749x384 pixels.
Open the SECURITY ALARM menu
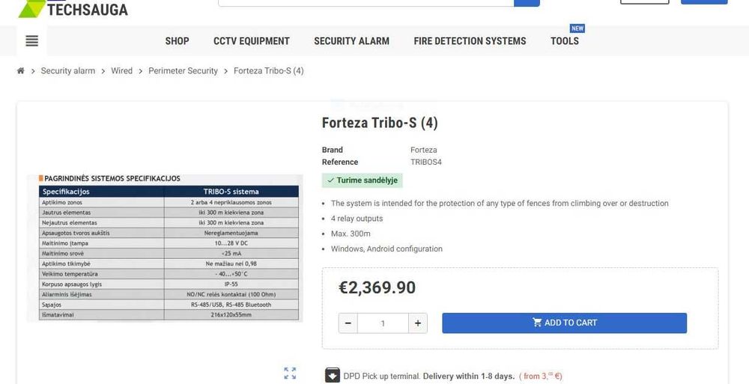click(351, 41)
